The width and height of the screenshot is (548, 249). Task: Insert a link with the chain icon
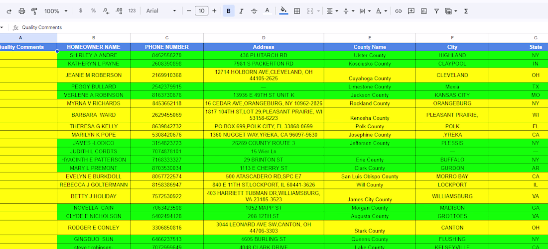pyautogui.click(x=398, y=11)
